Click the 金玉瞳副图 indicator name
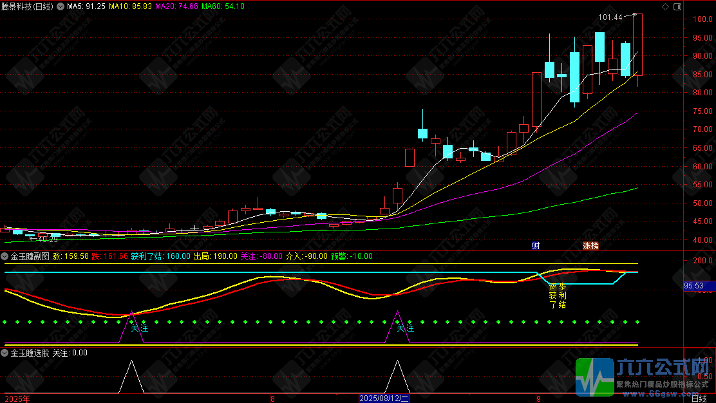 tap(30, 256)
